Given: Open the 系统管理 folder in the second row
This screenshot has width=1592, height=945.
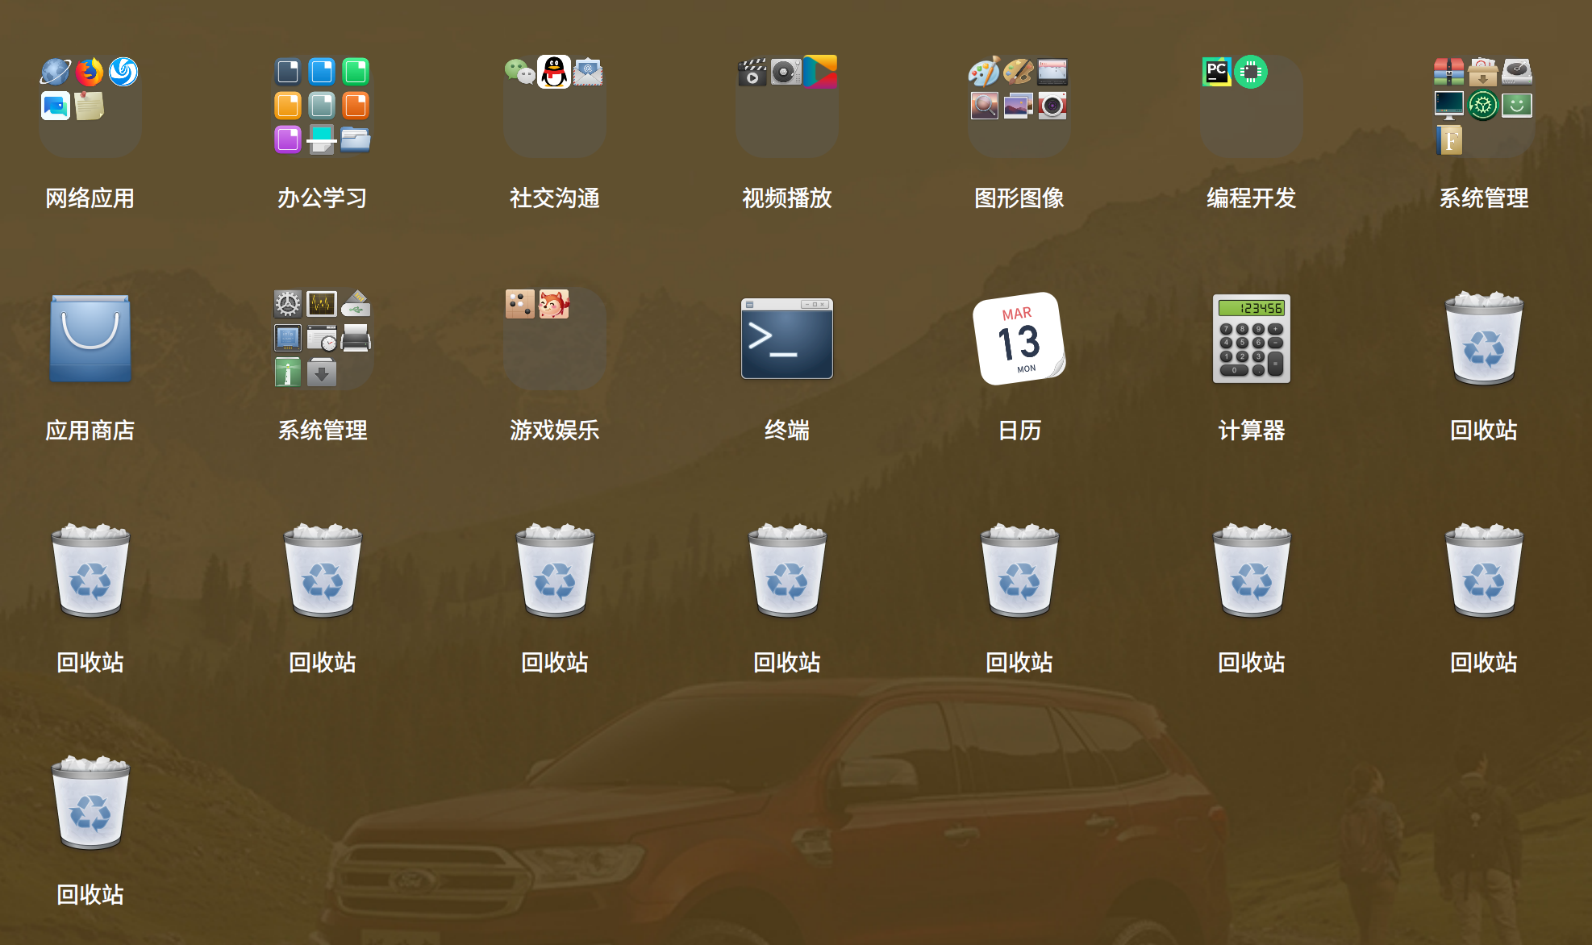Looking at the screenshot, I should click(x=322, y=339).
